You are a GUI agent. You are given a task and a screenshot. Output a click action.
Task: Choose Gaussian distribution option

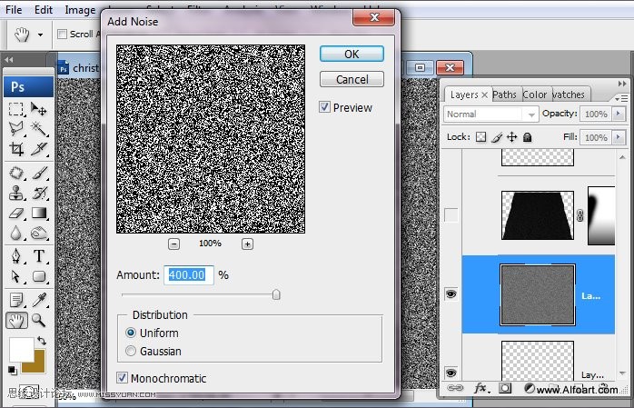132,351
